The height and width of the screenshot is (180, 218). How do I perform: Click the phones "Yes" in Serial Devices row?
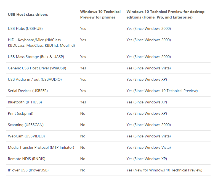(x=83, y=91)
